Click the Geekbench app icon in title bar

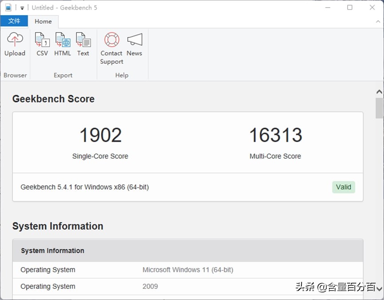tap(8, 8)
